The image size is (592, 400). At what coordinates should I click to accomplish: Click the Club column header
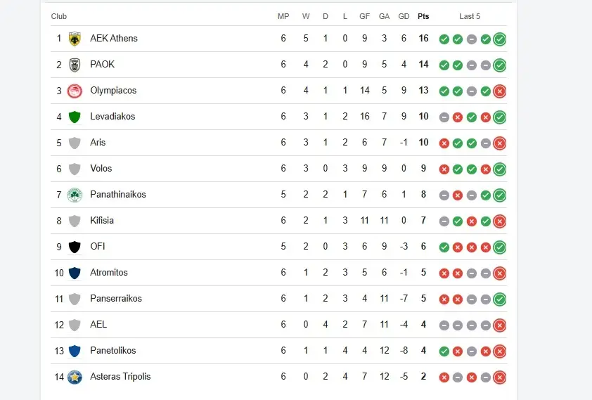coord(59,16)
